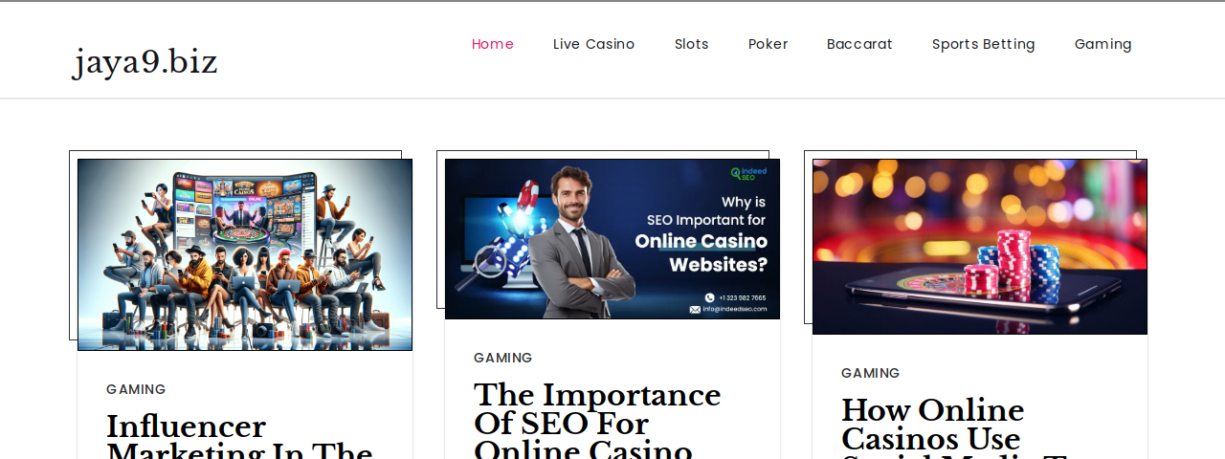1225x459 pixels.
Task: Click GAMING category above Influencer Marketing
Action: [136, 389]
